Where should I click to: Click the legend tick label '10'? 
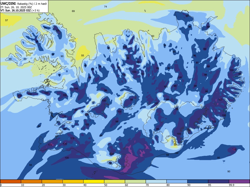tap(22, 185)
